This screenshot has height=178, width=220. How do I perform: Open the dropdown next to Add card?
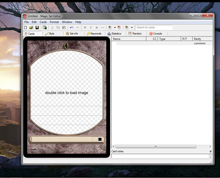tap(115, 28)
